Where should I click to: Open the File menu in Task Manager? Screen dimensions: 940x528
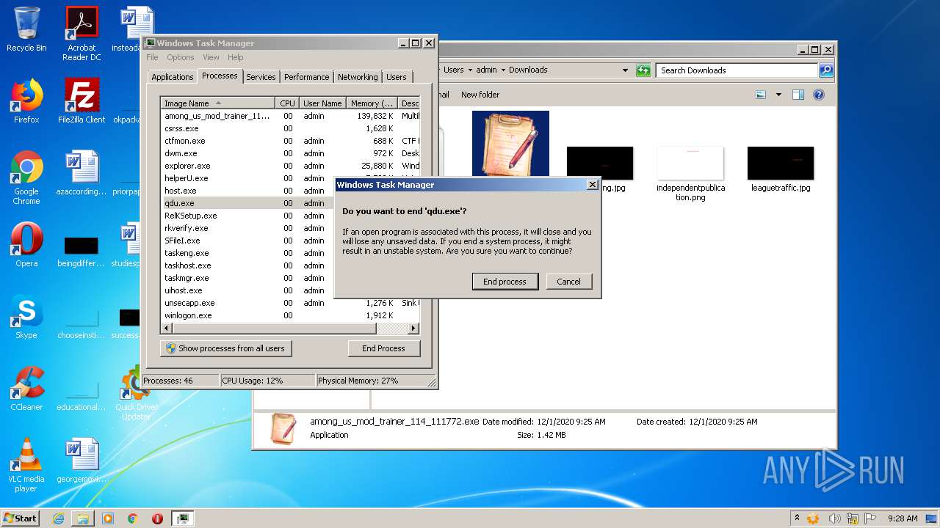coord(152,57)
